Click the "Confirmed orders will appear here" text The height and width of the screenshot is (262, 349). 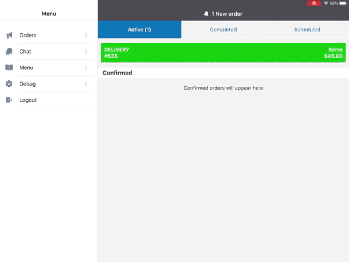tap(223, 88)
